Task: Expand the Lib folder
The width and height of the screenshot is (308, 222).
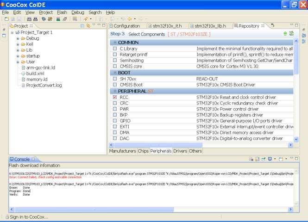Action: [18, 50]
